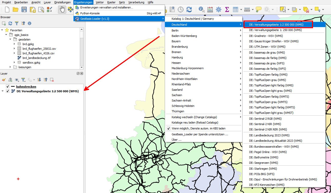Open layout manager wrench icon
Viewport: 331px width, 193px height.
41,9
